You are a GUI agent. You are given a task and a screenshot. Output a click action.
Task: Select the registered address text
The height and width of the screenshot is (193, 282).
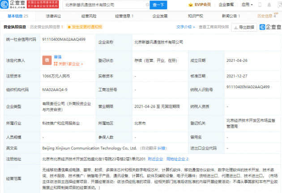pos(94,159)
